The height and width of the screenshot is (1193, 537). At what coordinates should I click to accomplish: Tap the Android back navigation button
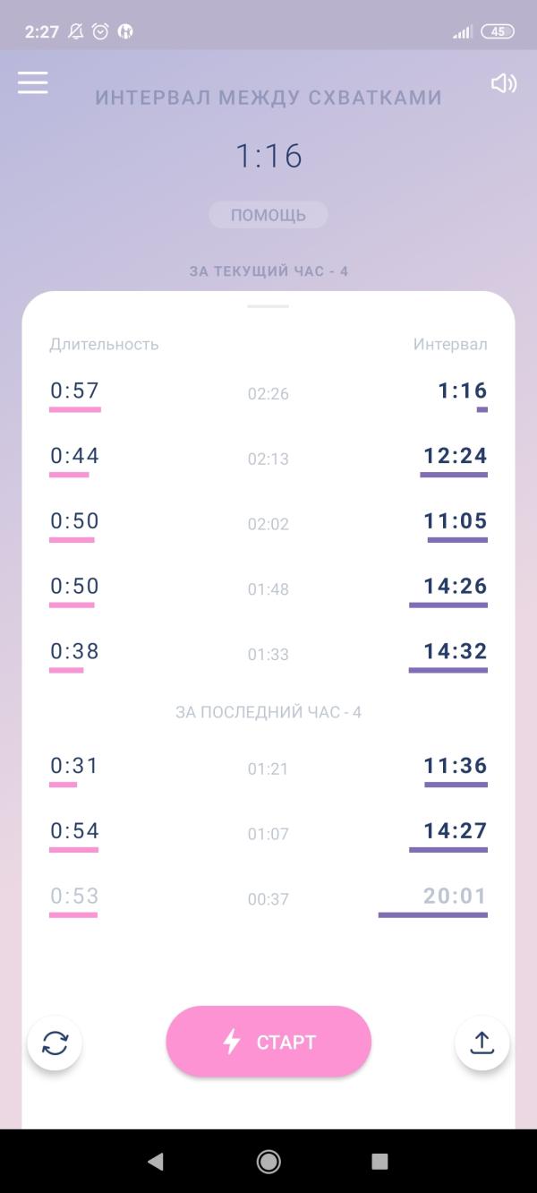pyautogui.click(x=156, y=1162)
